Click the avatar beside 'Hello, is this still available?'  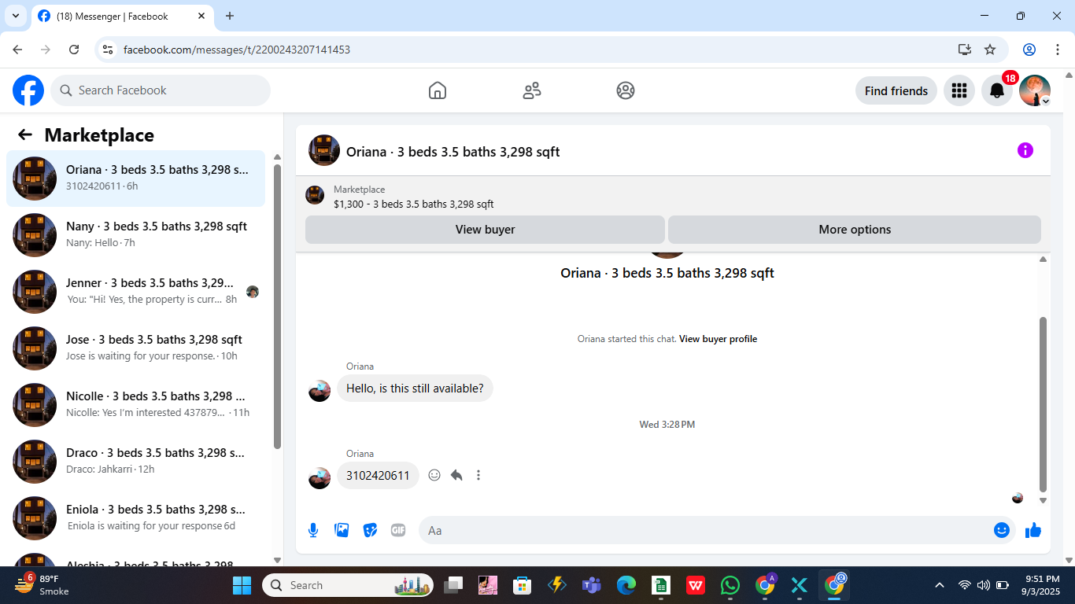tap(320, 390)
